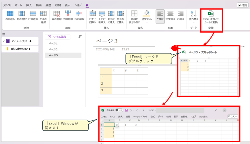Click the 付箋 sticky notes button
Viewport: 250px width, 144px height.
pos(242,5)
